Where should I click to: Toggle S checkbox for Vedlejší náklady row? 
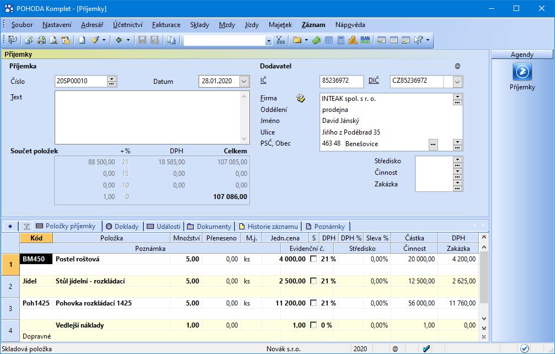313,325
